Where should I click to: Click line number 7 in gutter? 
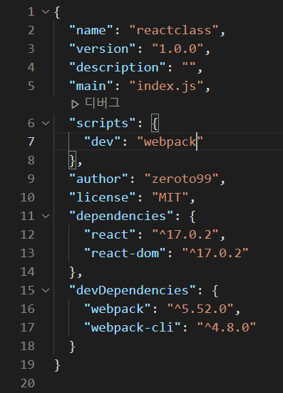(31, 141)
